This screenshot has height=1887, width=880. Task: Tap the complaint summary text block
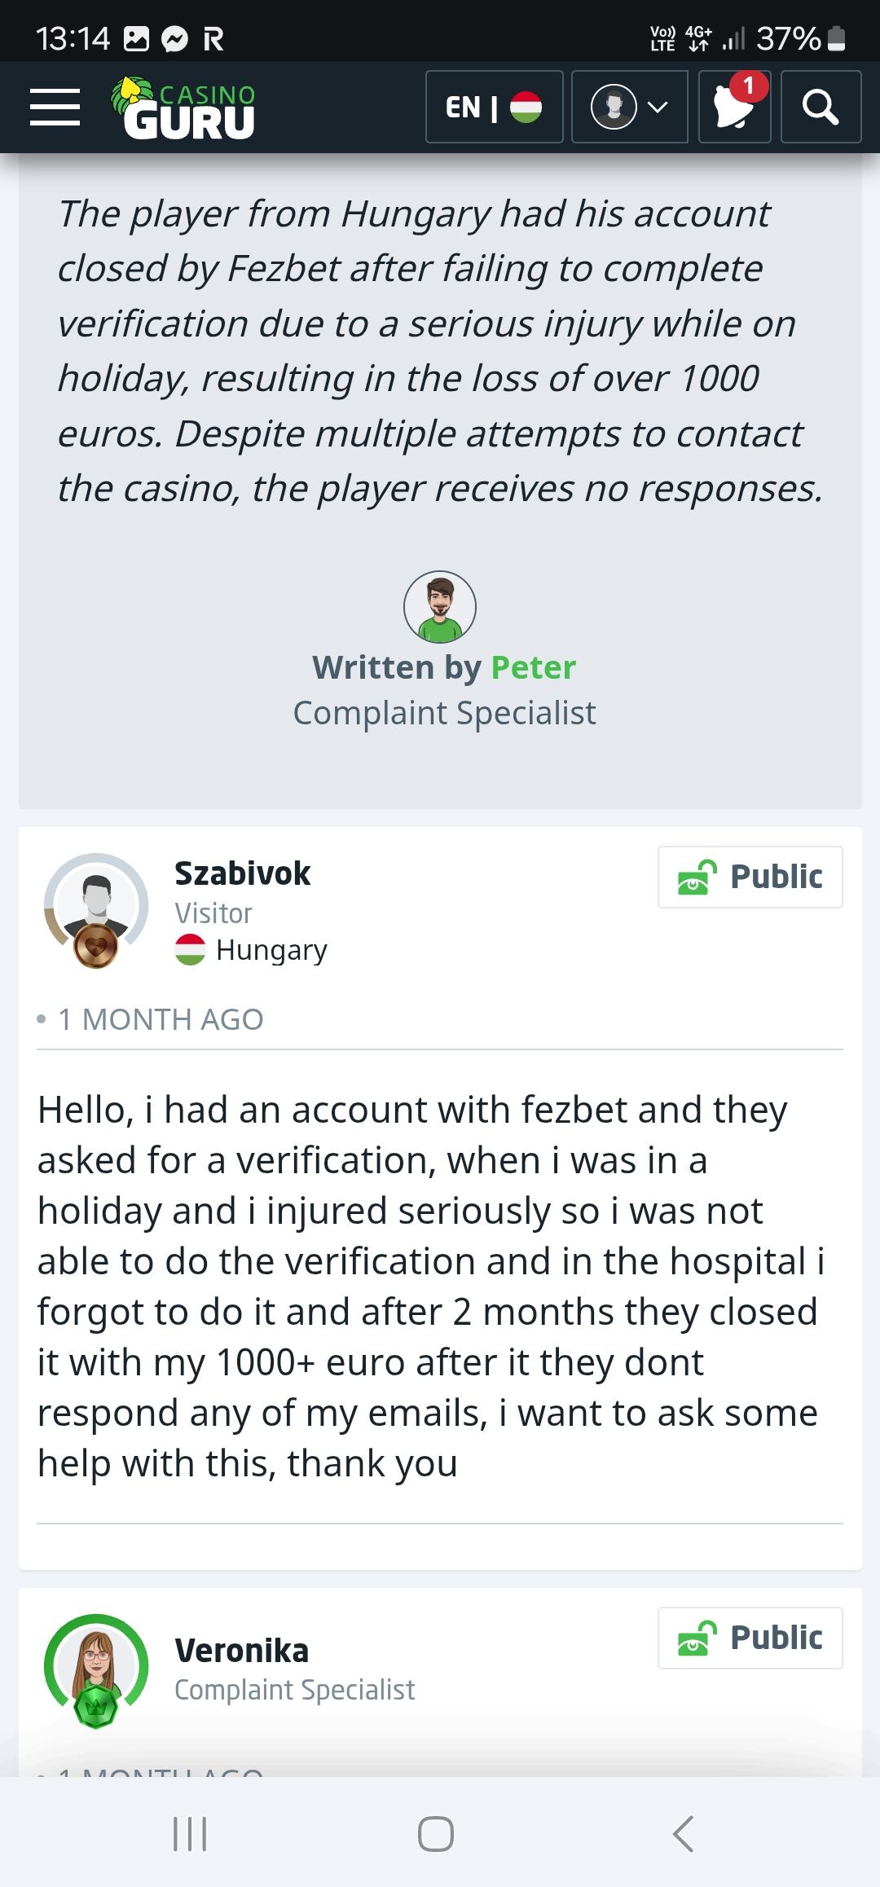point(440,351)
